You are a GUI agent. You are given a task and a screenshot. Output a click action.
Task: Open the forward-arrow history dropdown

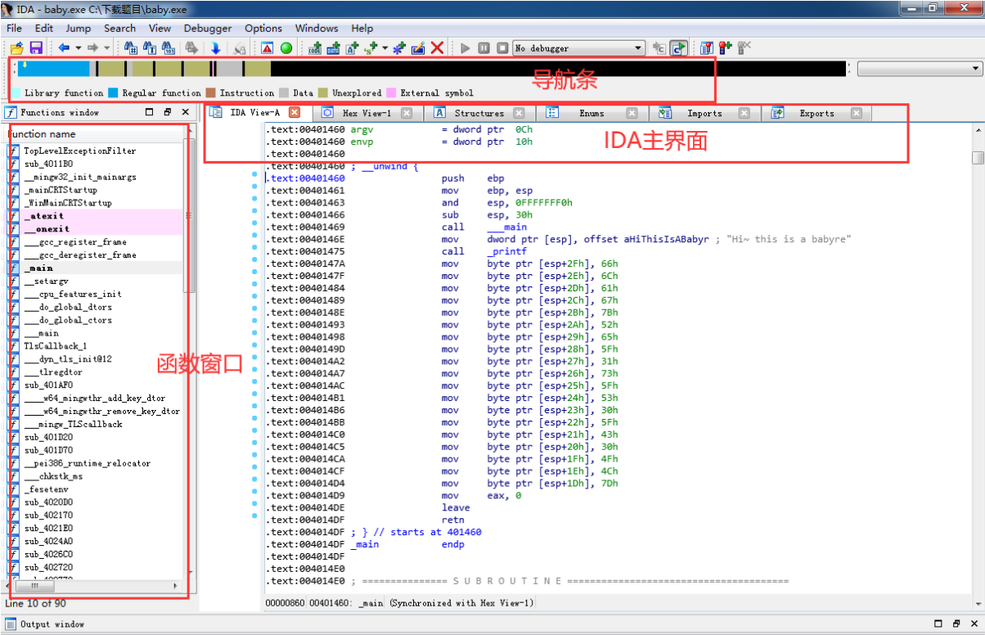(106, 48)
